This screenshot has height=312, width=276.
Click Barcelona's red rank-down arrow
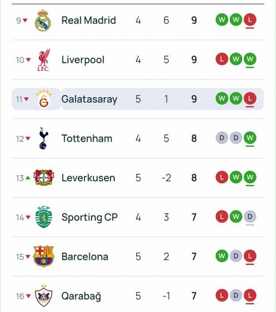pos(28,257)
